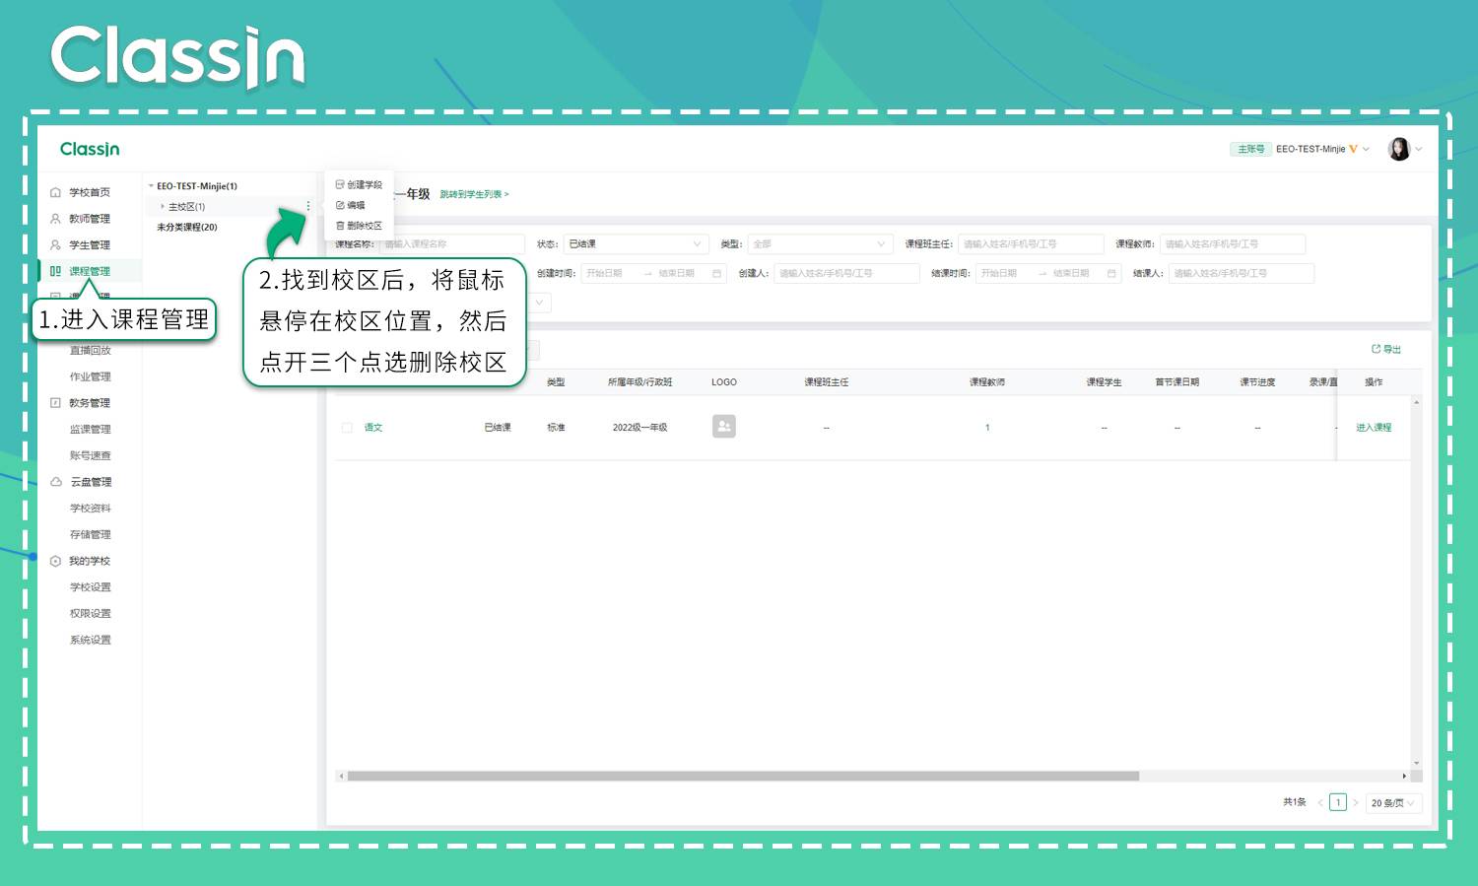Click the 课程名称 input field
The image size is (1478, 886).
[x=451, y=243]
